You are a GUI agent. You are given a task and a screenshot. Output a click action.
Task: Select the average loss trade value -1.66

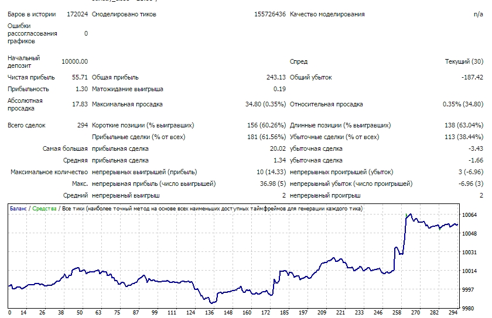pos(476,160)
